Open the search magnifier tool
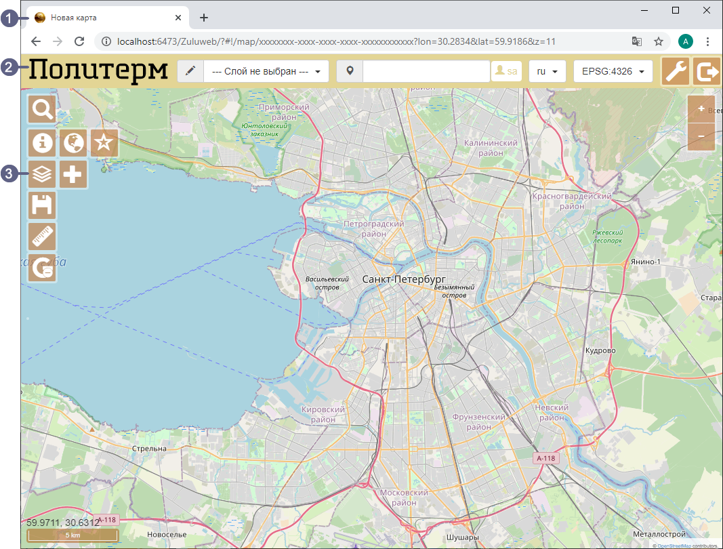Image resolution: width=723 pixels, height=549 pixels. click(42, 109)
